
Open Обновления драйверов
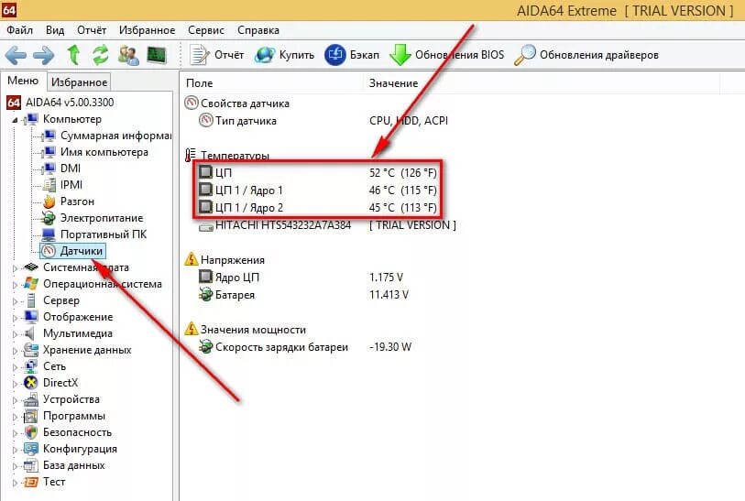point(586,55)
